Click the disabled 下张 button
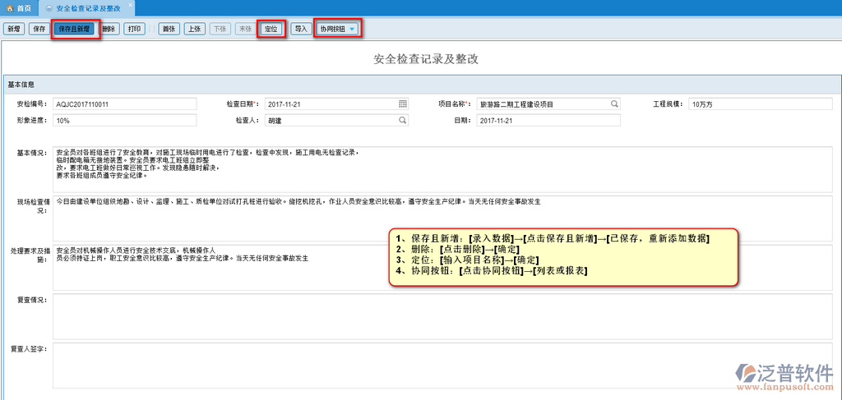842x400 pixels. 220,29
